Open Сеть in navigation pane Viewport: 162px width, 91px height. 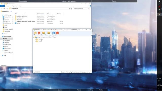(5, 55)
